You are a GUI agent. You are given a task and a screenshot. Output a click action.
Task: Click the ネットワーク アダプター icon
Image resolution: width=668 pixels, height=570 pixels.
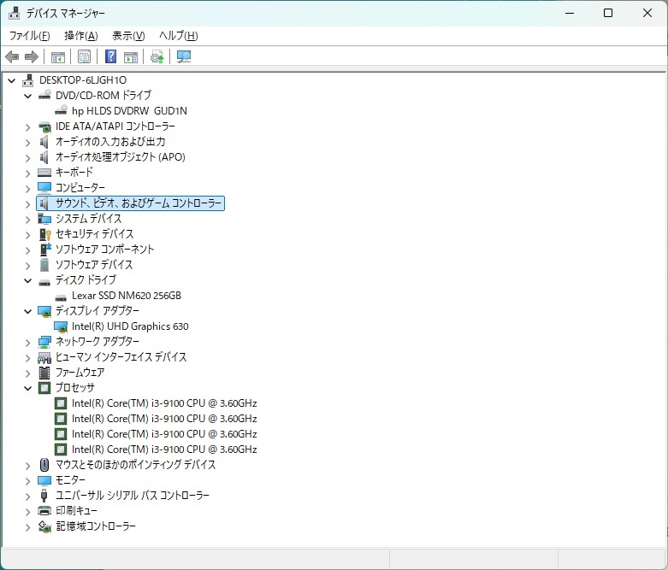(44, 342)
